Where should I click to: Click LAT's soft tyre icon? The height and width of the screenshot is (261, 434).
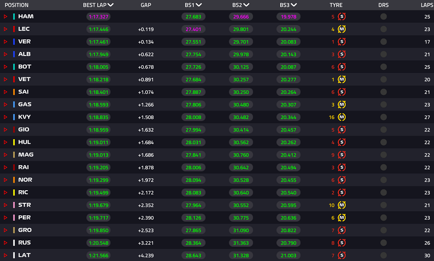click(x=342, y=256)
